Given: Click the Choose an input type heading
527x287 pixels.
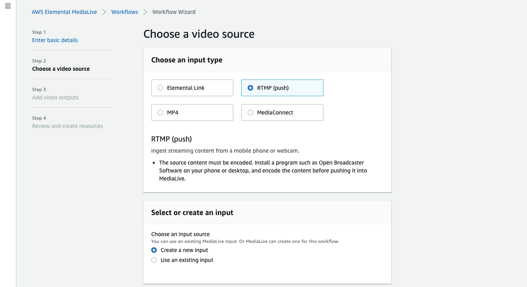Looking at the screenshot, I should tap(187, 60).
